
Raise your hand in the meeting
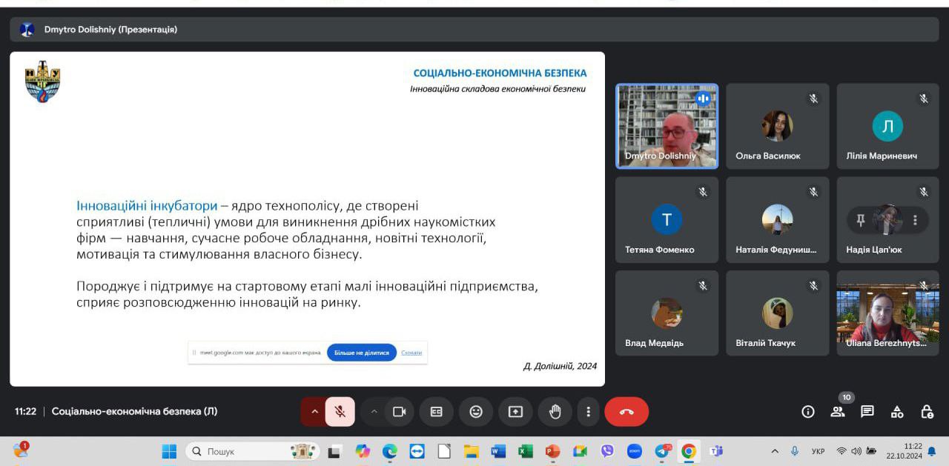point(555,411)
